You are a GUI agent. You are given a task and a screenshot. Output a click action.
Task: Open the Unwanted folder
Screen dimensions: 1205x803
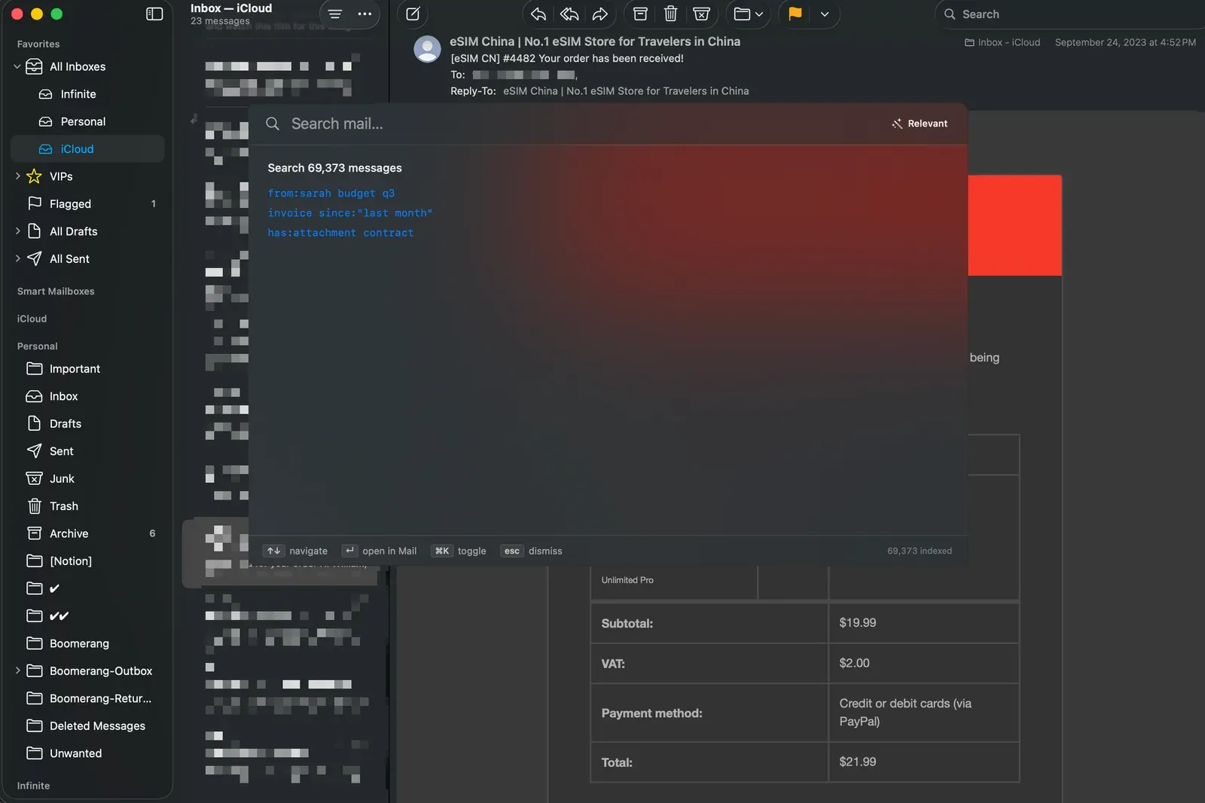87,753
